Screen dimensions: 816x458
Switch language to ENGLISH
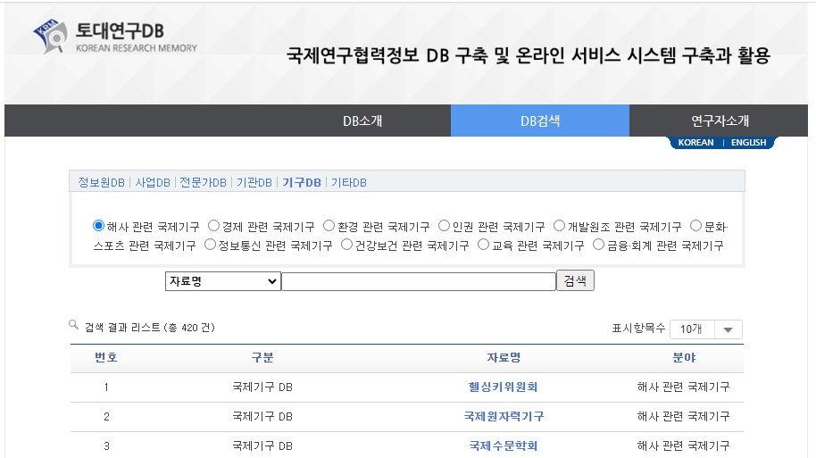748,143
